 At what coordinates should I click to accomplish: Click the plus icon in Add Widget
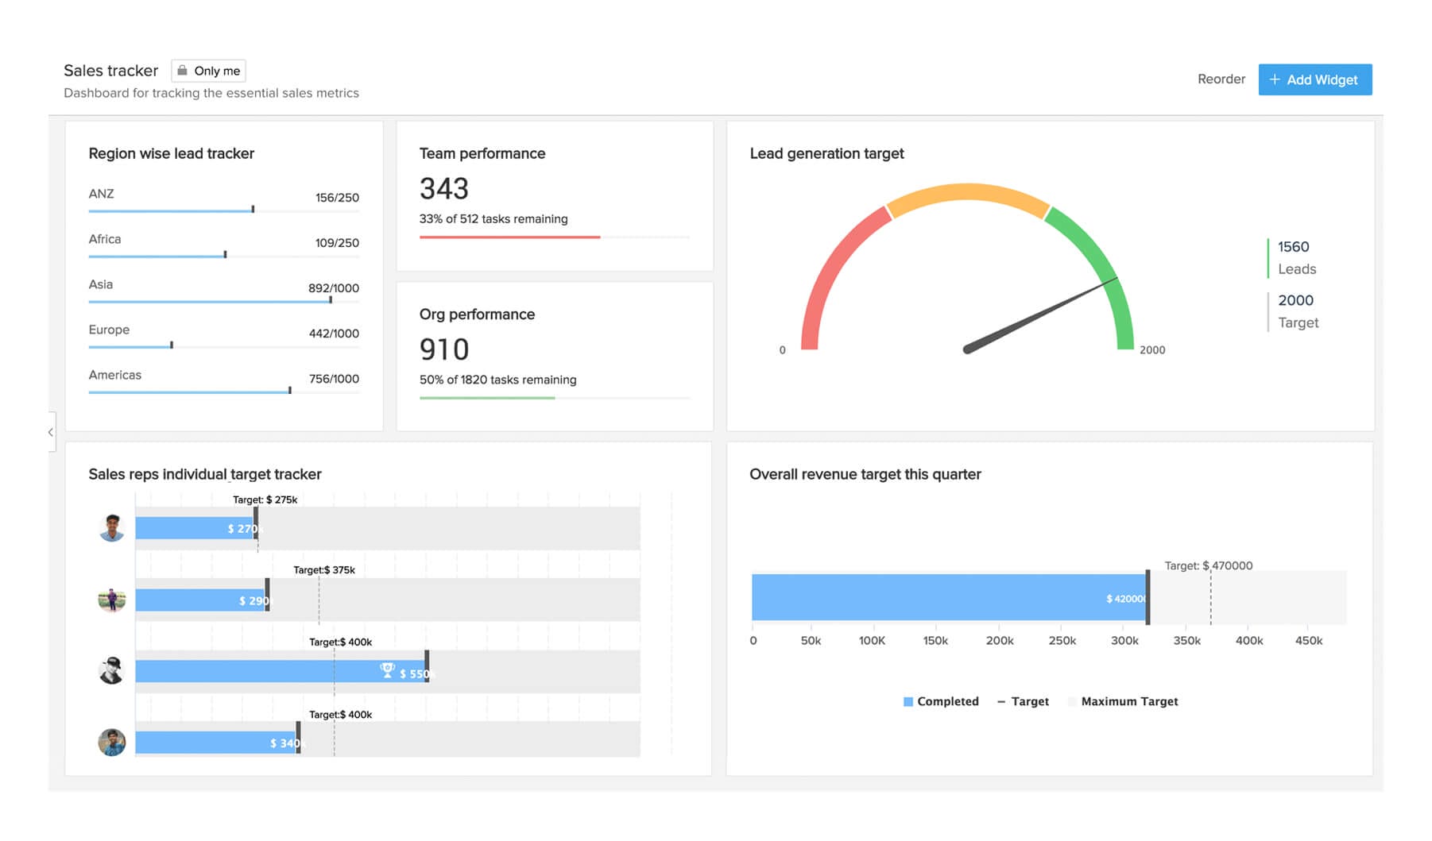1275,79
